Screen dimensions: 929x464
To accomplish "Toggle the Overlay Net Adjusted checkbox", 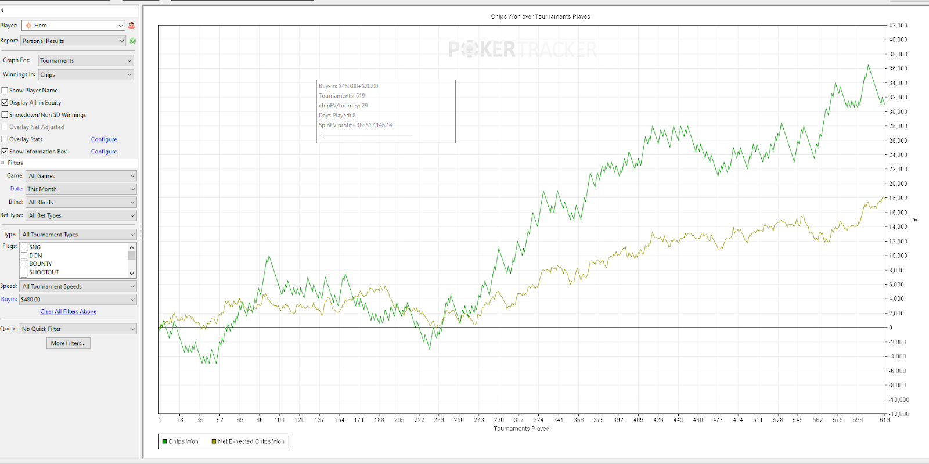I will [x=5, y=127].
